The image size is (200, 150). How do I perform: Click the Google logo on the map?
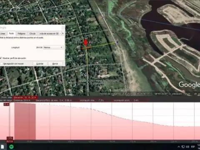tap(189, 85)
